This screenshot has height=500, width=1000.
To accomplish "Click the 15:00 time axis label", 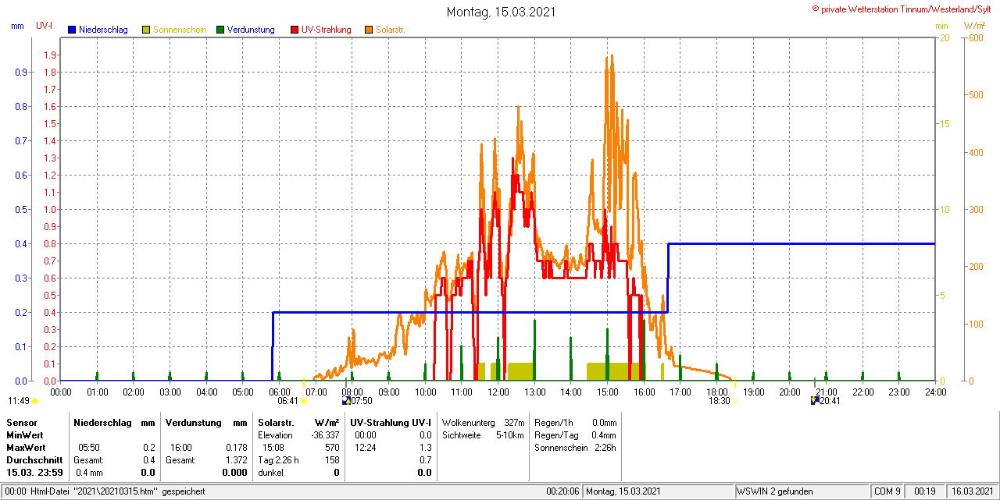I will (x=608, y=392).
